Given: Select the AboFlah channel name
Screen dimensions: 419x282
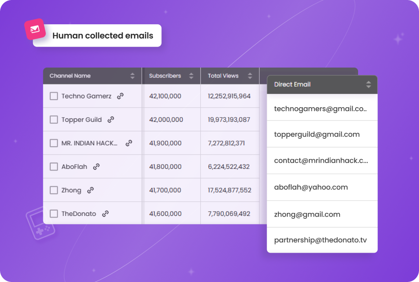Looking at the screenshot, I should [74, 167].
